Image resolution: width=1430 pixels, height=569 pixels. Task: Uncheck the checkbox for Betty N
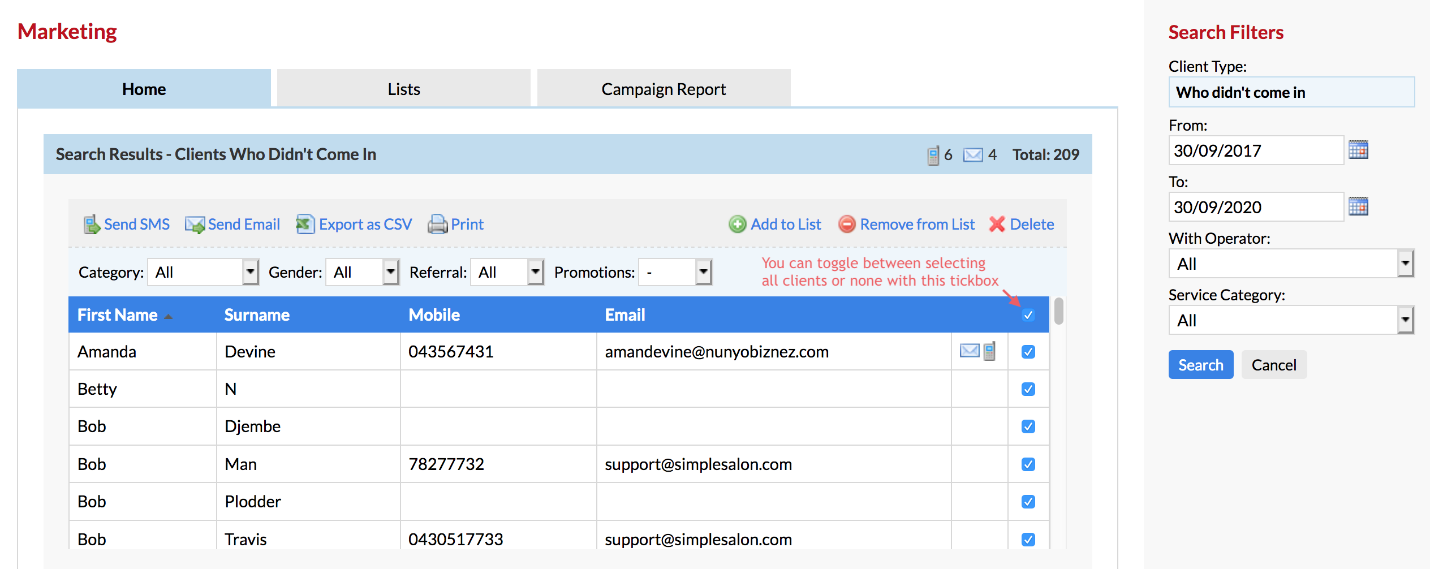click(1028, 389)
